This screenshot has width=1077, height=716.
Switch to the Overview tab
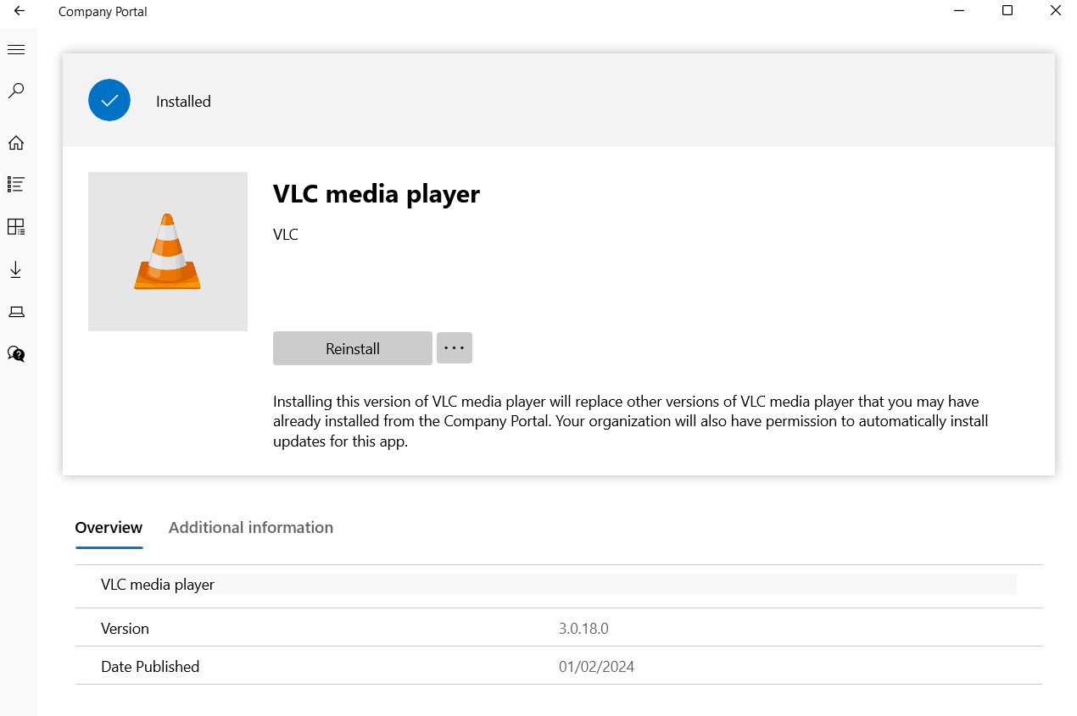click(x=109, y=527)
